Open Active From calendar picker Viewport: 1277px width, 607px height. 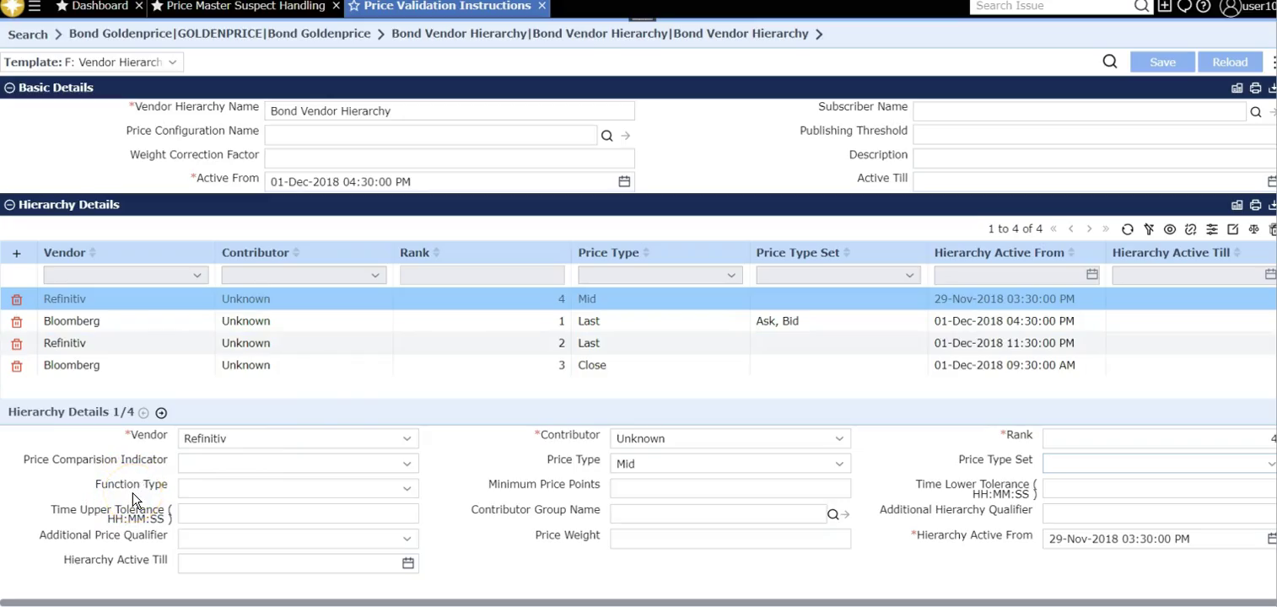tap(624, 181)
